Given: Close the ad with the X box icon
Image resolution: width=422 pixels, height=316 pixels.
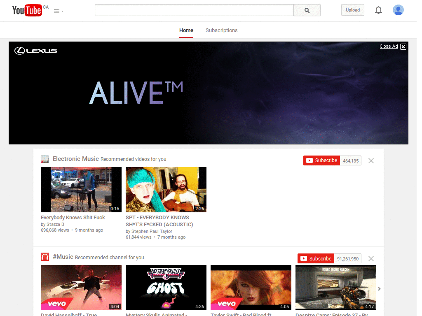Looking at the screenshot, I should 403,46.
